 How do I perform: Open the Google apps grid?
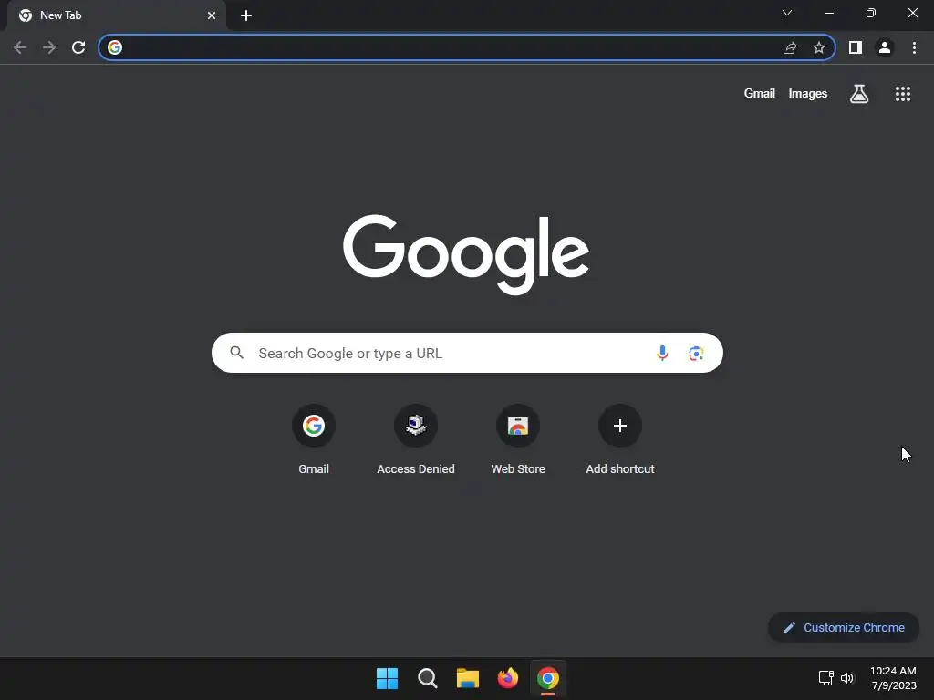pos(903,94)
